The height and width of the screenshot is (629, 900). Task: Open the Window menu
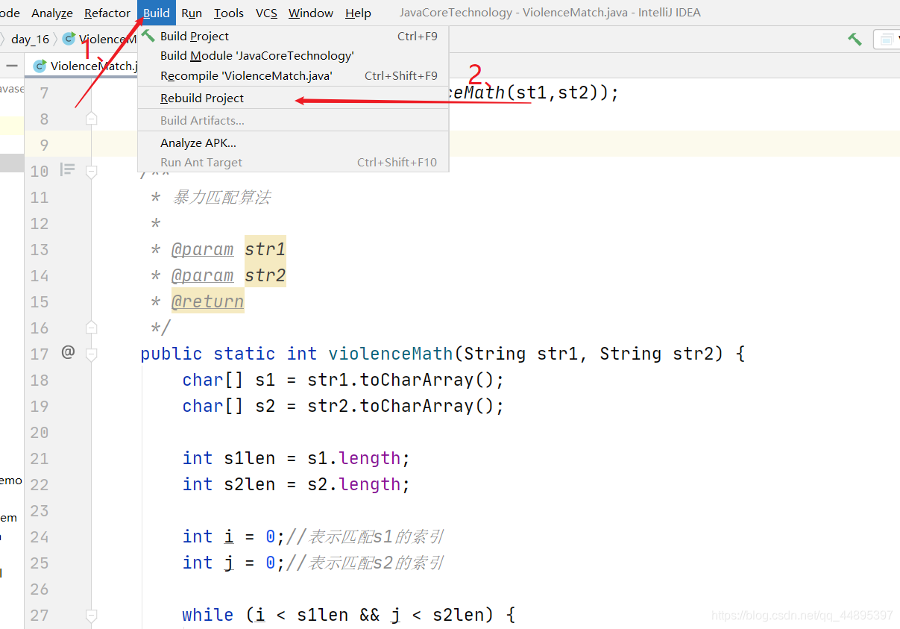311,13
